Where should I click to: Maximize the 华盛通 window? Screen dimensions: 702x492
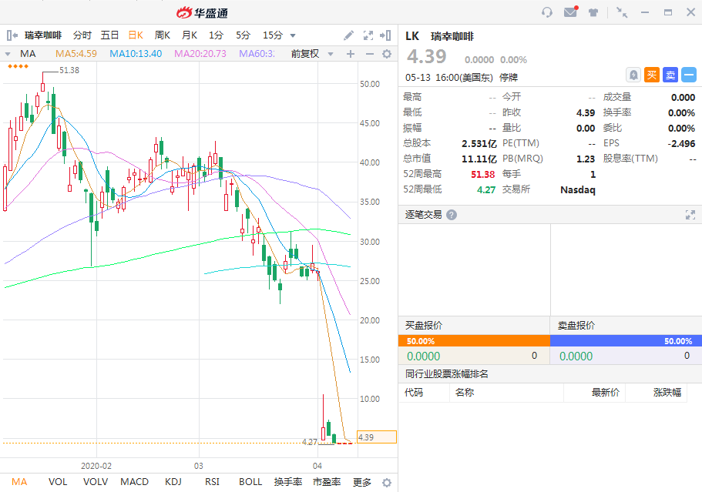pyautogui.click(x=668, y=12)
